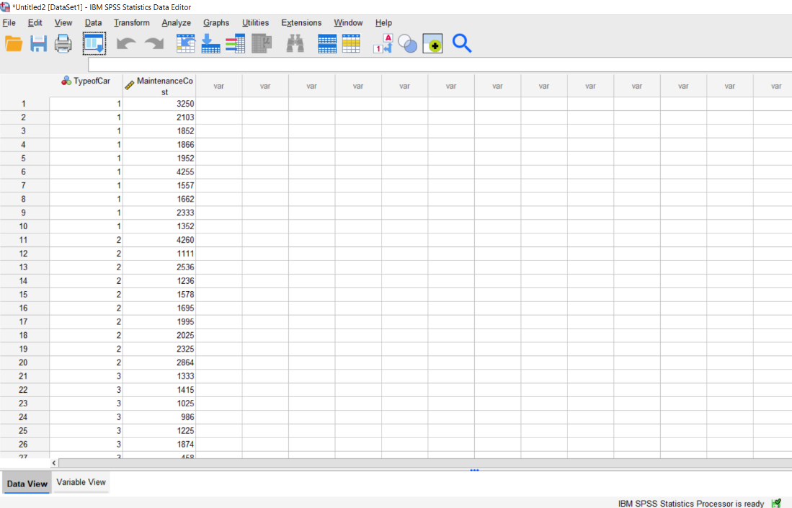Select row header number 10
The width and height of the screenshot is (792, 508).
pyautogui.click(x=23, y=226)
